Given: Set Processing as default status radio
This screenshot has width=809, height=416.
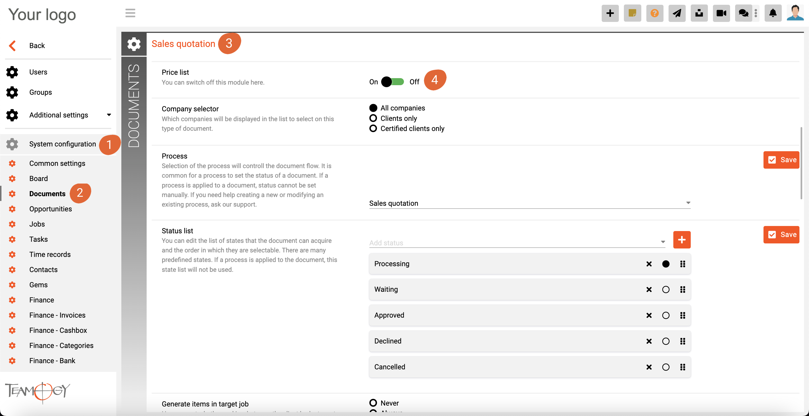Looking at the screenshot, I should click(x=665, y=264).
